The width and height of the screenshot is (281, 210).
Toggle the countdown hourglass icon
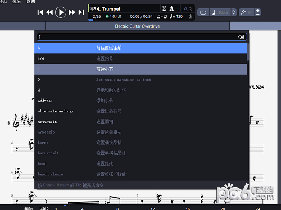pos(164,8)
